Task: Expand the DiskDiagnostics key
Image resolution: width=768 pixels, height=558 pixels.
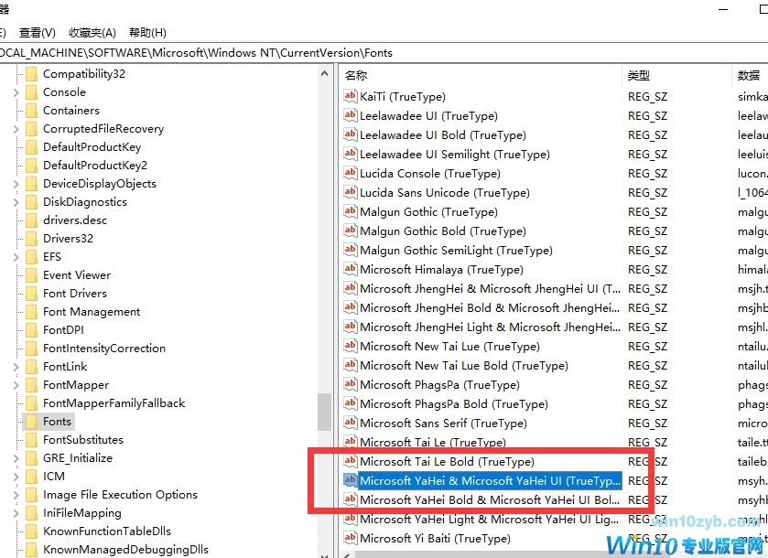Action: (16, 201)
